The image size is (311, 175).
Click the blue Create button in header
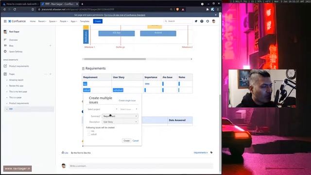(98, 21)
